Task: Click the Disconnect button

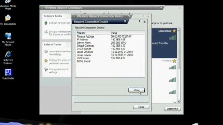Action: coord(172,109)
